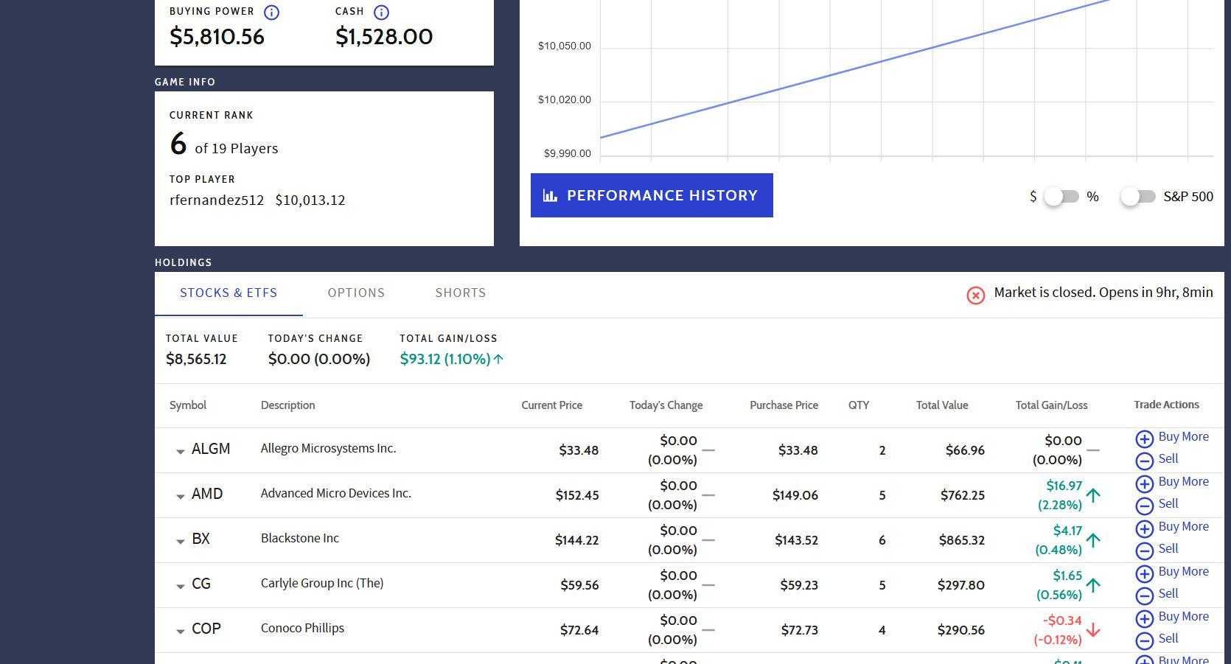Click the Conoco Phillips description
Screen dimensions: 1231x664
point(303,629)
